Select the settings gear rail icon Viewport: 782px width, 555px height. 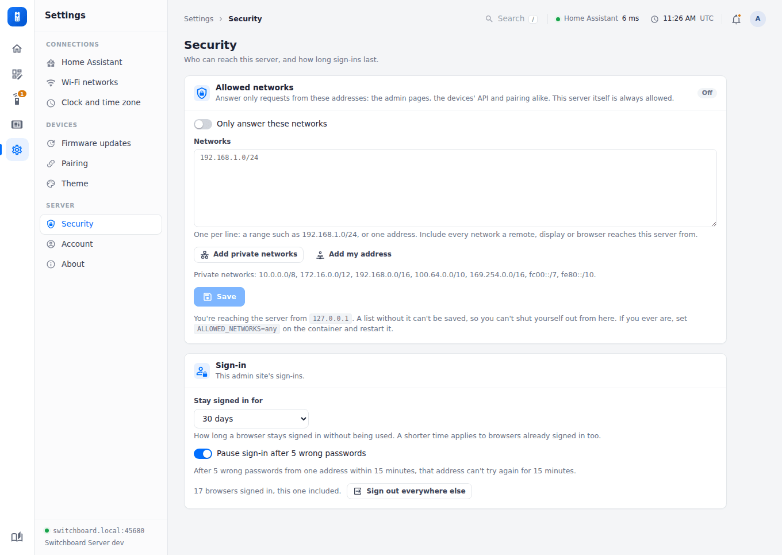coord(17,150)
